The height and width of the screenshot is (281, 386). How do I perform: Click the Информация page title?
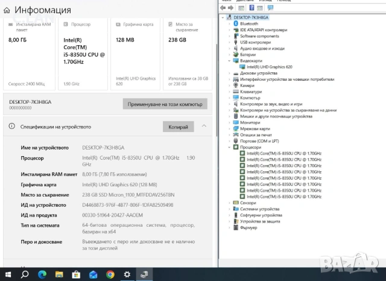point(43,10)
